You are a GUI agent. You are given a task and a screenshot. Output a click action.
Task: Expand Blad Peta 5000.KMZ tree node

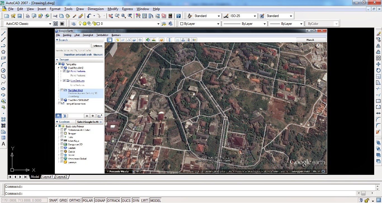[x=59, y=100]
